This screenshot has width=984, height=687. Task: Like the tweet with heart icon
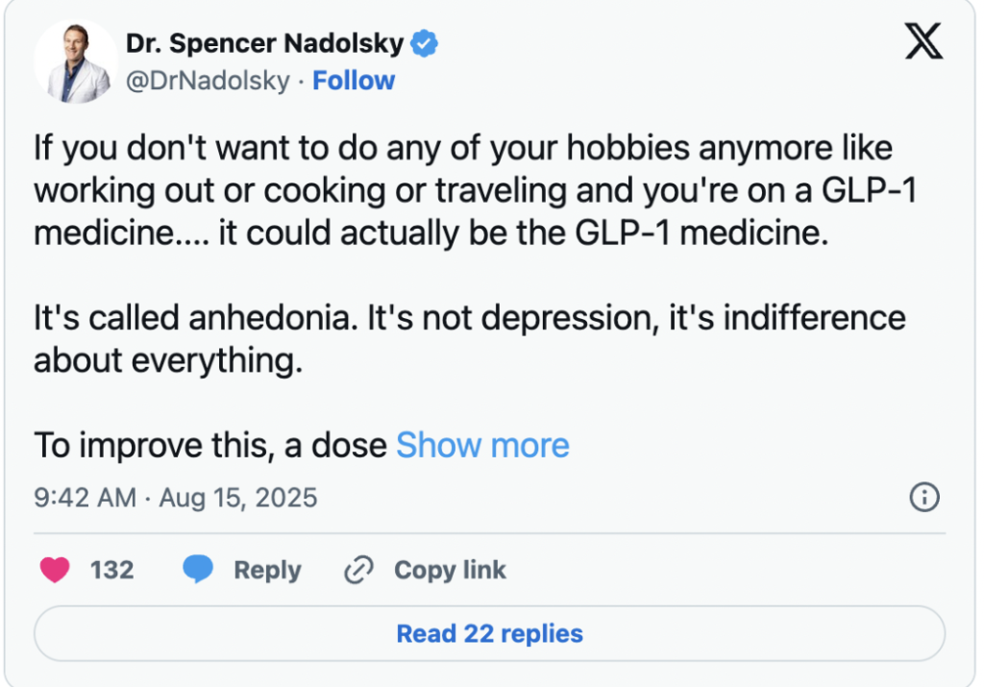pyautogui.click(x=56, y=570)
